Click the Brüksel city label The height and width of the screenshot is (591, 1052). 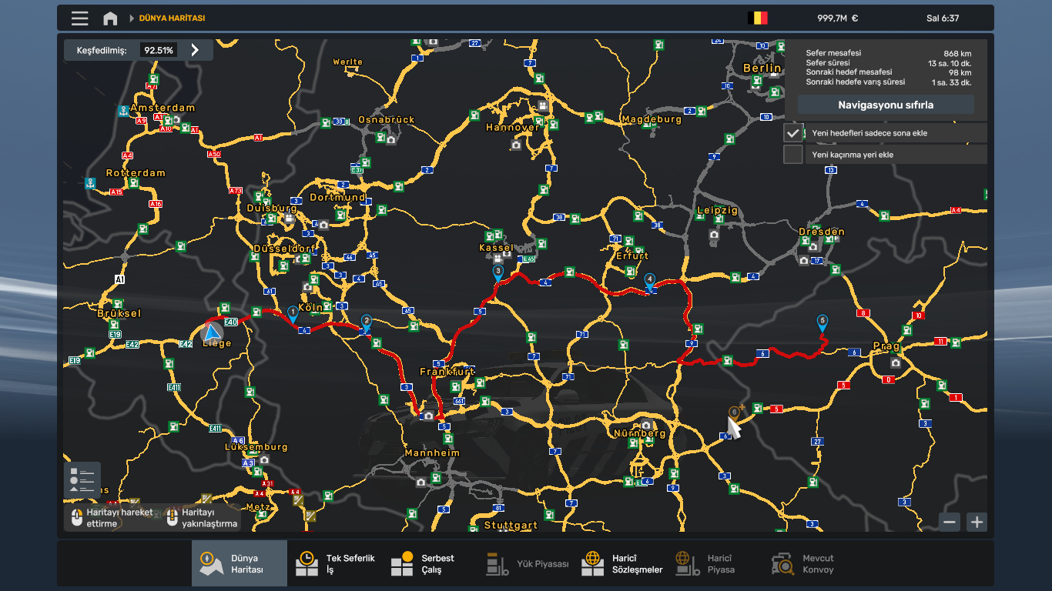click(x=119, y=313)
